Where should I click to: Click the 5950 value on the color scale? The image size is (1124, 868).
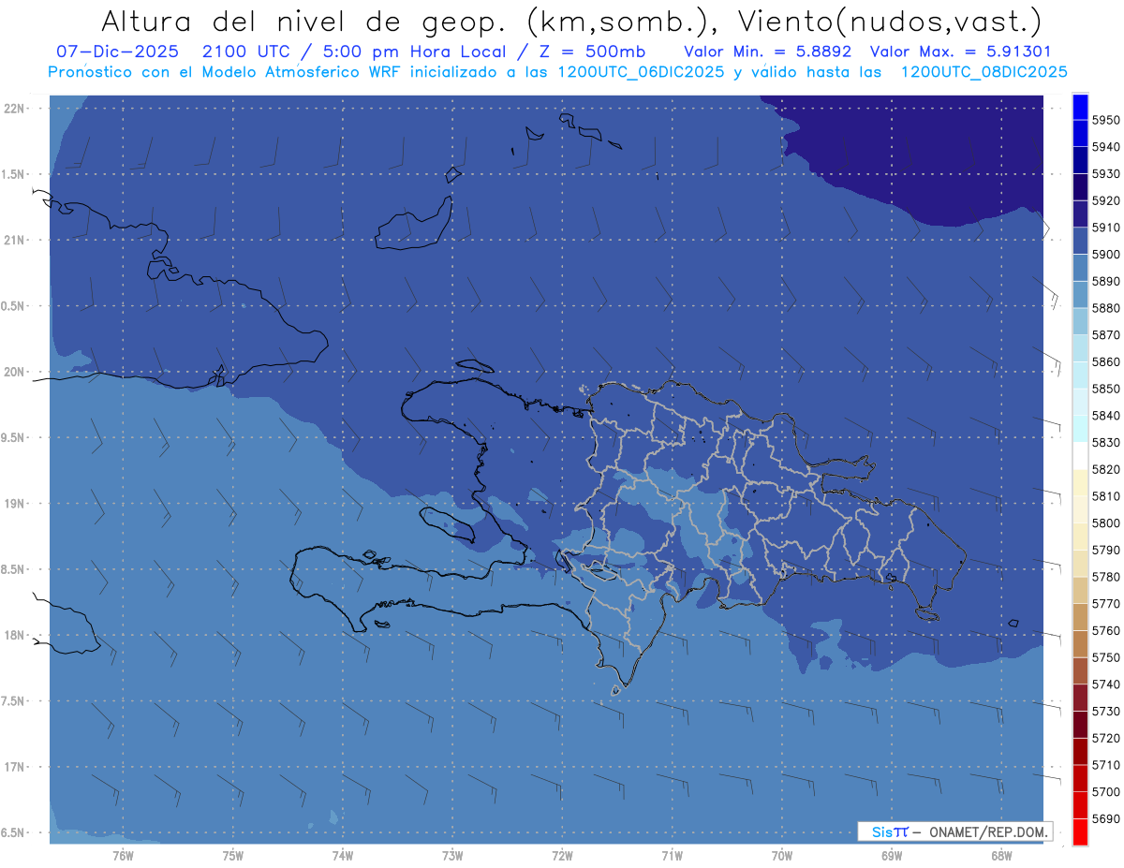(1106, 120)
